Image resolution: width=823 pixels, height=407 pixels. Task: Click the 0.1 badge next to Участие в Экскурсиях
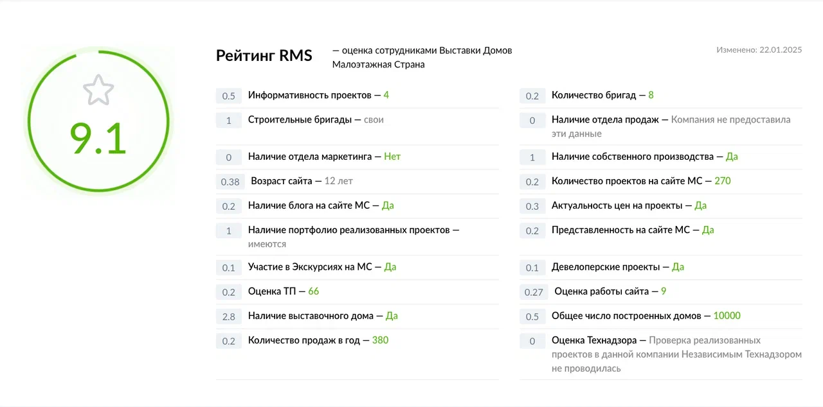(229, 268)
